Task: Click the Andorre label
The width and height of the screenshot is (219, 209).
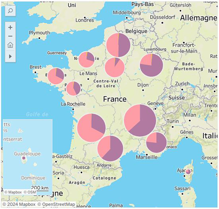Action: coord(104,166)
